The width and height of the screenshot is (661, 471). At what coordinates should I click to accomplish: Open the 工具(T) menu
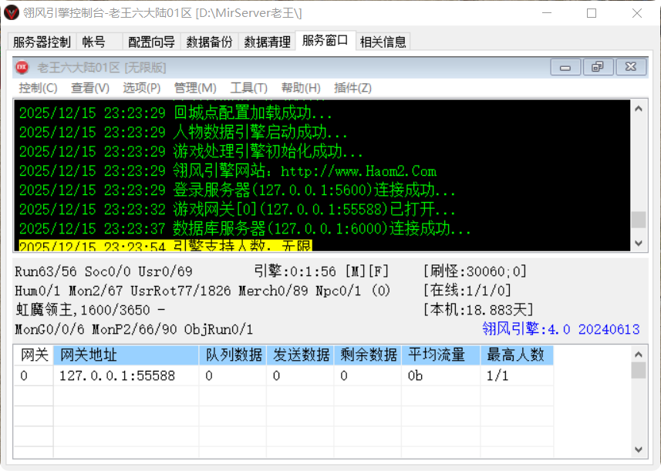pyautogui.click(x=248, y=87)
